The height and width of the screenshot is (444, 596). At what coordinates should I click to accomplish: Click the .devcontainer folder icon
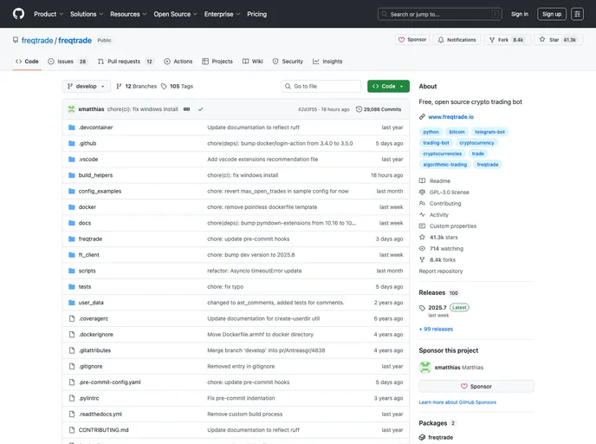click(71, 127)
